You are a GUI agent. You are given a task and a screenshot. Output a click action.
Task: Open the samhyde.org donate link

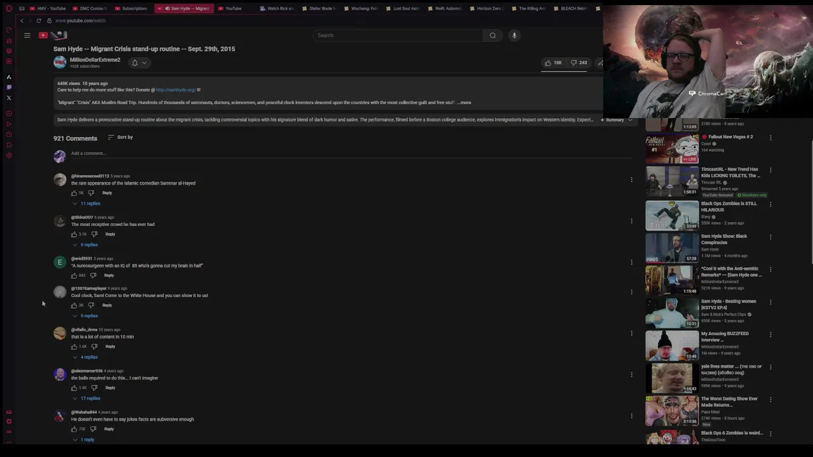click(176, 90)
